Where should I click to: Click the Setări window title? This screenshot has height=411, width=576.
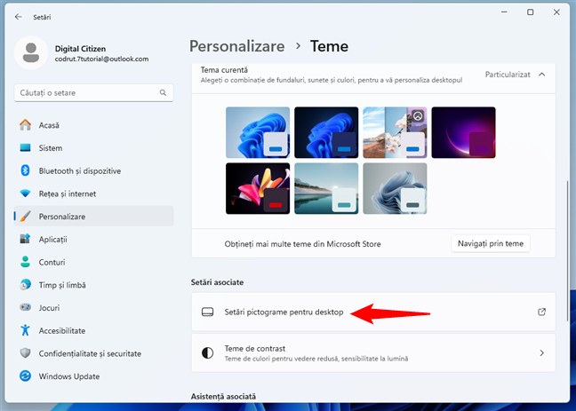tap(42, 17)
